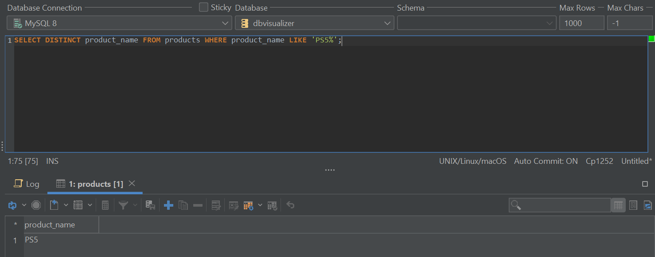Viewport: 655px width, 257px height.
Task: Duplicate the selected row using the copy icon
Action: [183, 205]
